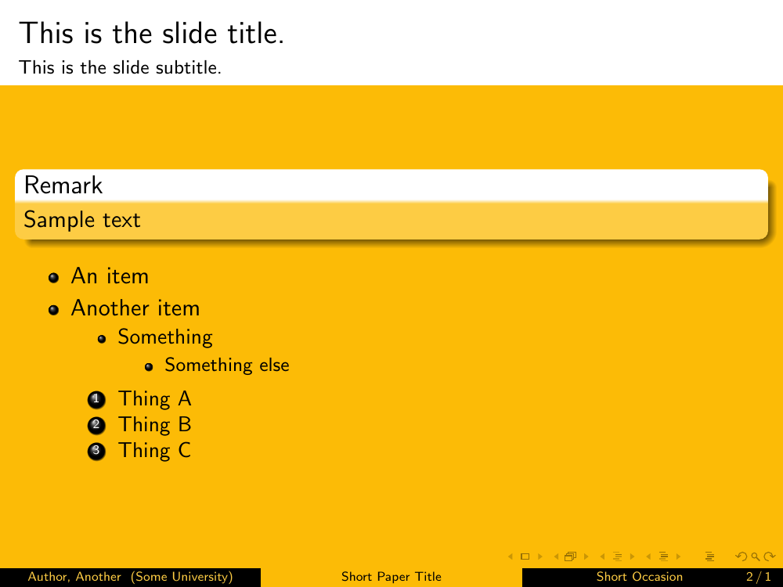Jump to next frame with right arrow
The width and height of the screenshot is (783, 587).
(586, 557)
